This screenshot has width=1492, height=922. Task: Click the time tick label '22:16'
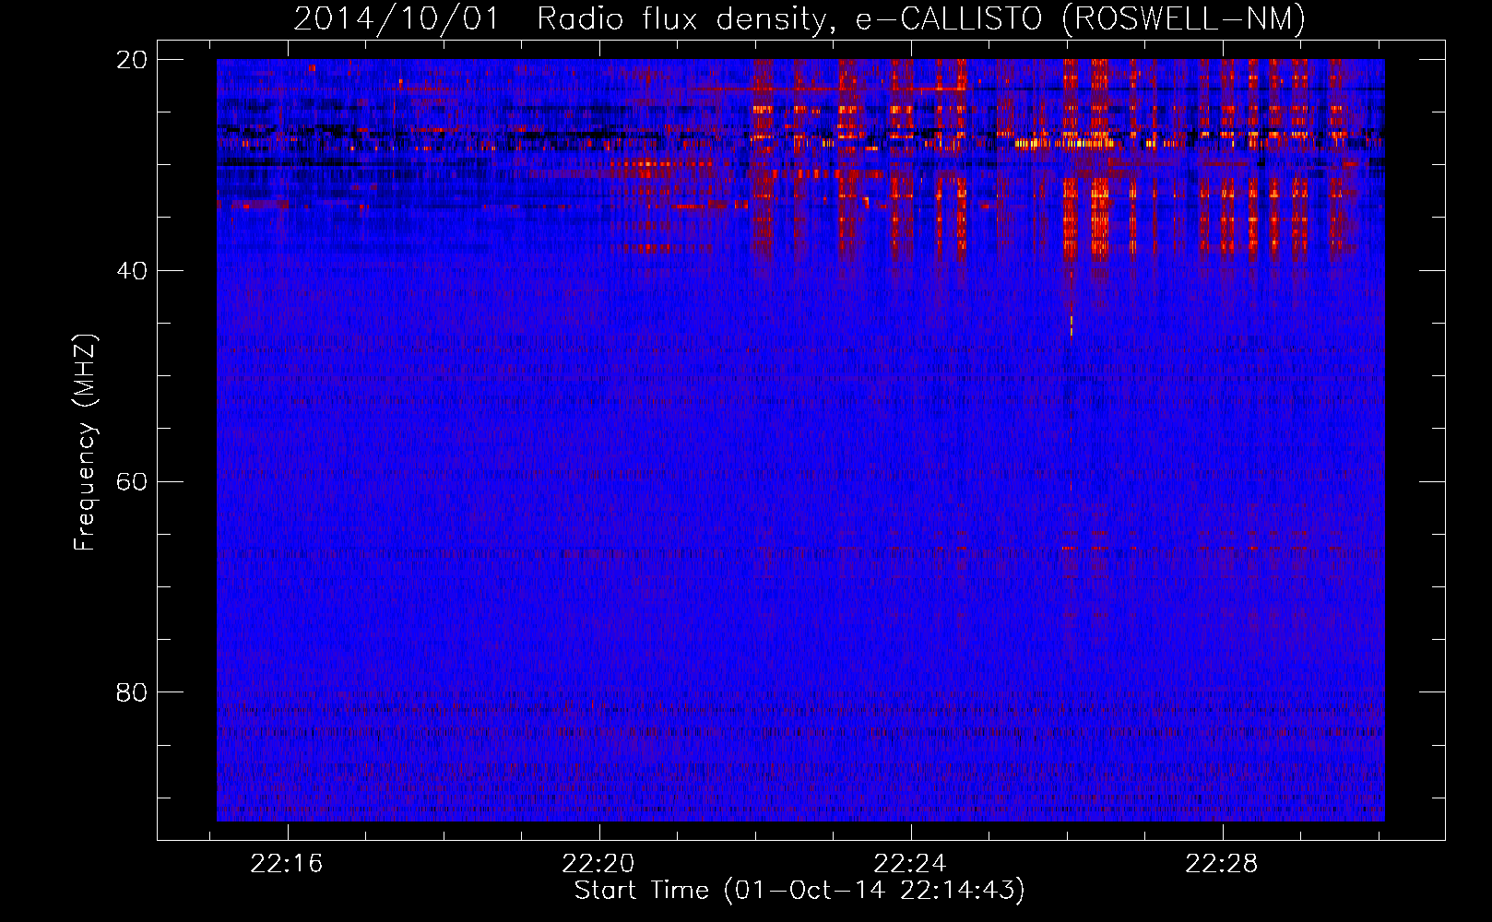coord(287,864)
